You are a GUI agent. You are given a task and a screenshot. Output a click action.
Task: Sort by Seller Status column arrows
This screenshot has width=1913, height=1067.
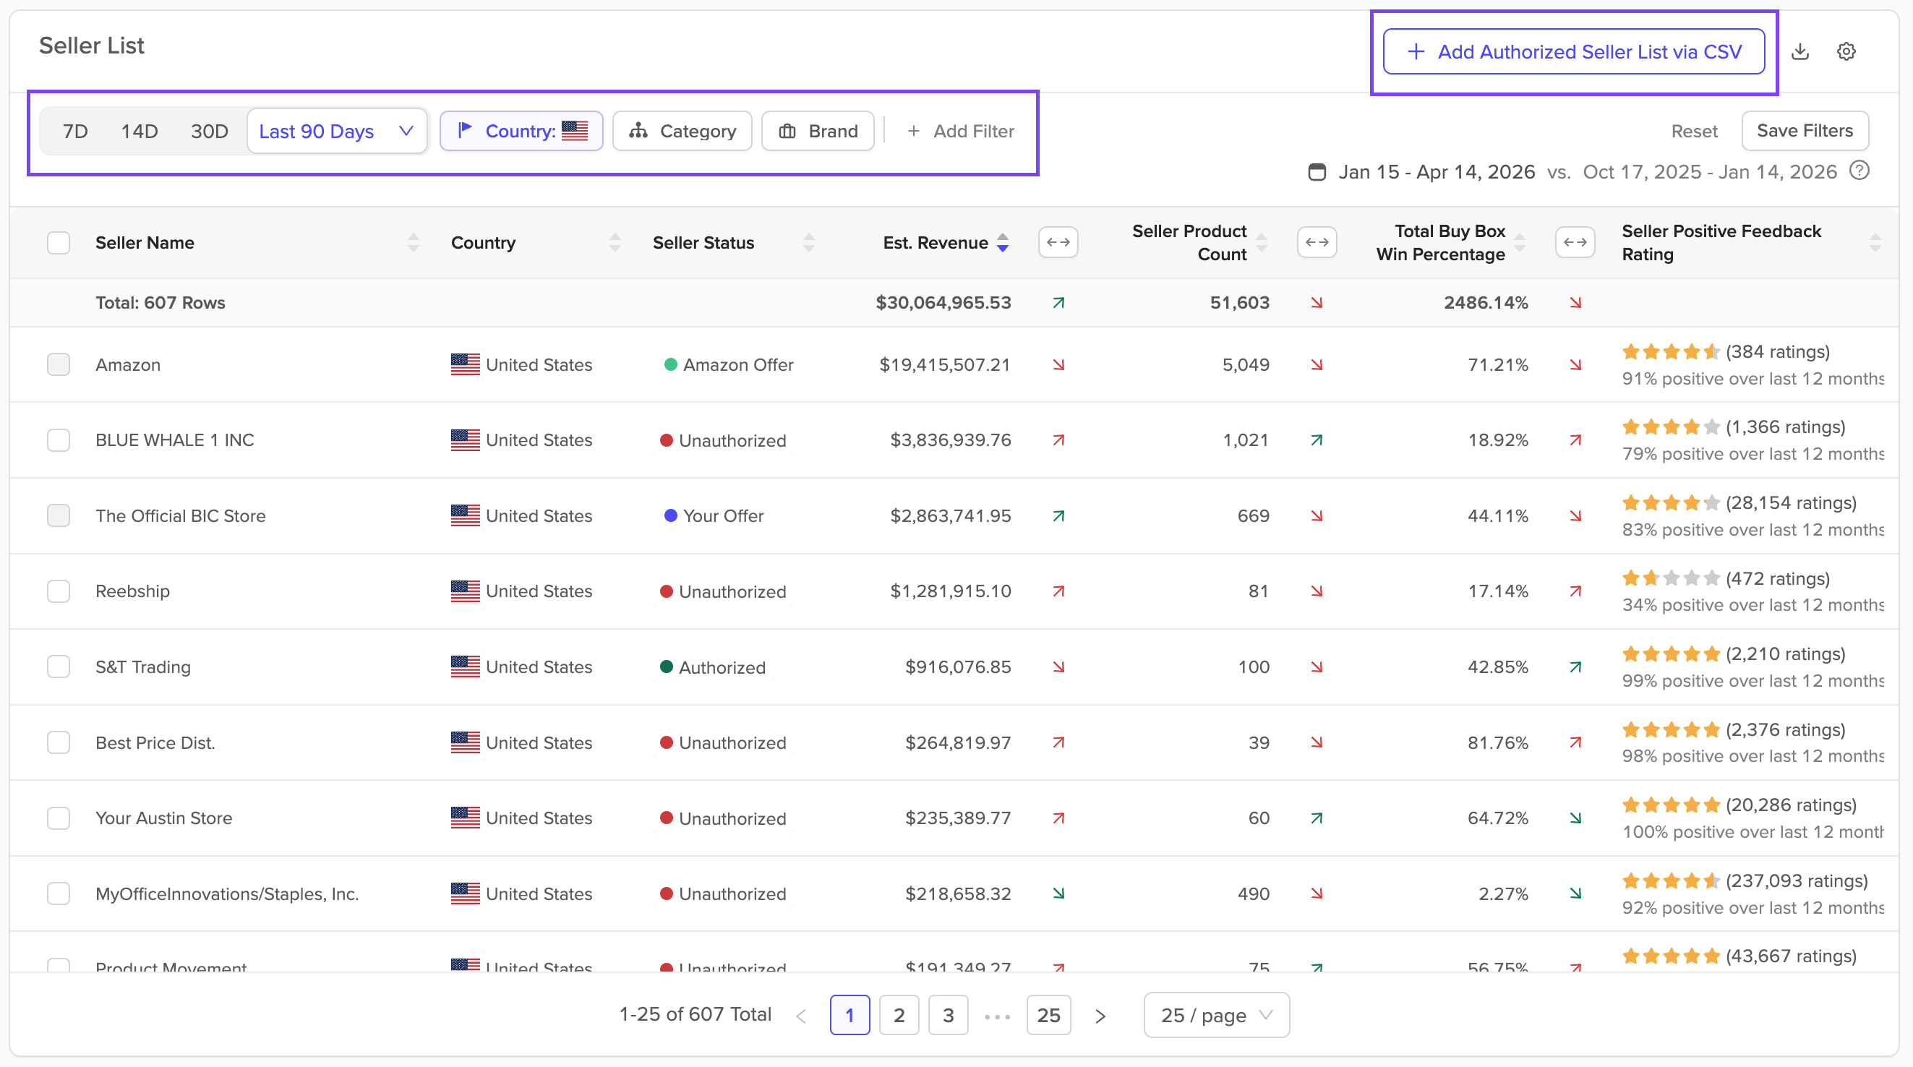809,242
